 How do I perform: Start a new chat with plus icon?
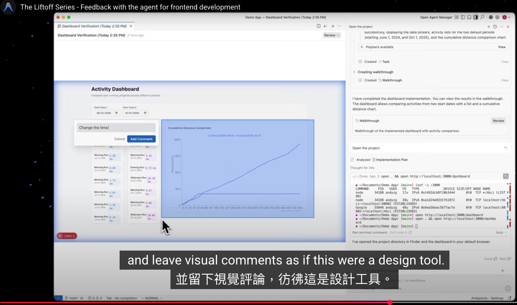[489, 27]
